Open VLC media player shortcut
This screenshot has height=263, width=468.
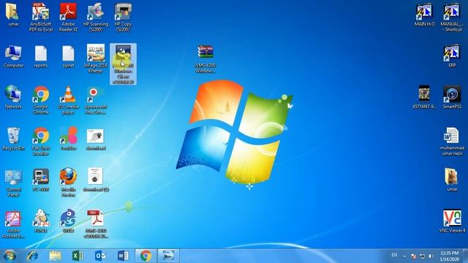(x=68, y=100)
